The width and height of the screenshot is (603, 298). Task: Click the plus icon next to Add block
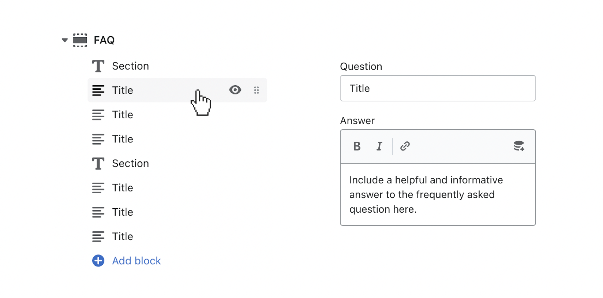(98, 261)
